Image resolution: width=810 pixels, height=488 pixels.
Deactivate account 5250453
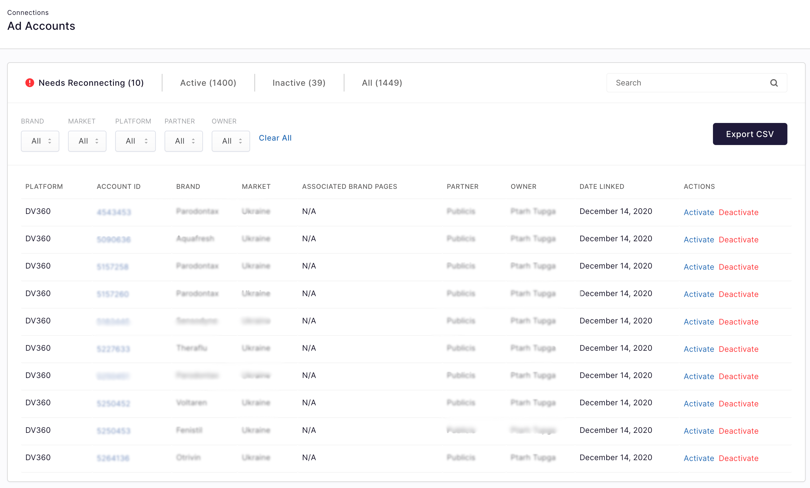(x=739, y=431)
